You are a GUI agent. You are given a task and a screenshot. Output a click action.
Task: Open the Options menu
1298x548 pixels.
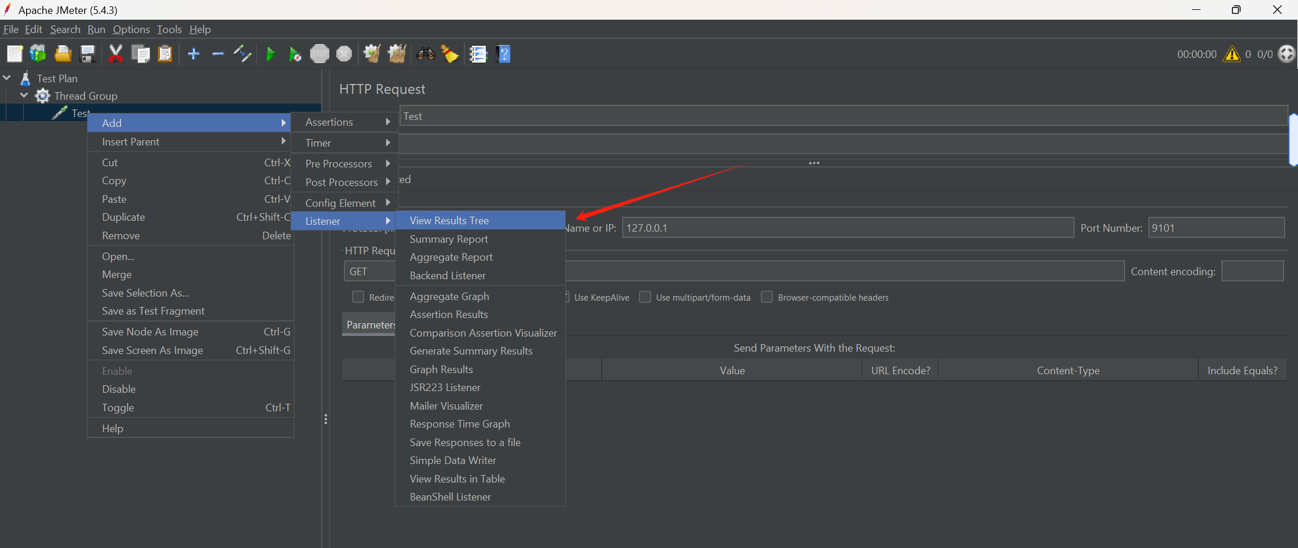tap(131, 29)
